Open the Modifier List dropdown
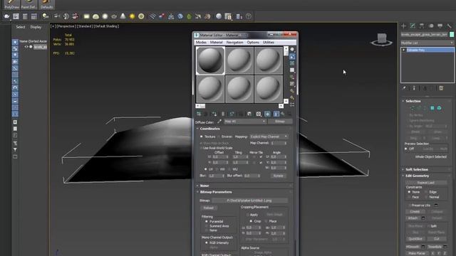Viewport: 456px width, 256px height. (x=427, y=43)
